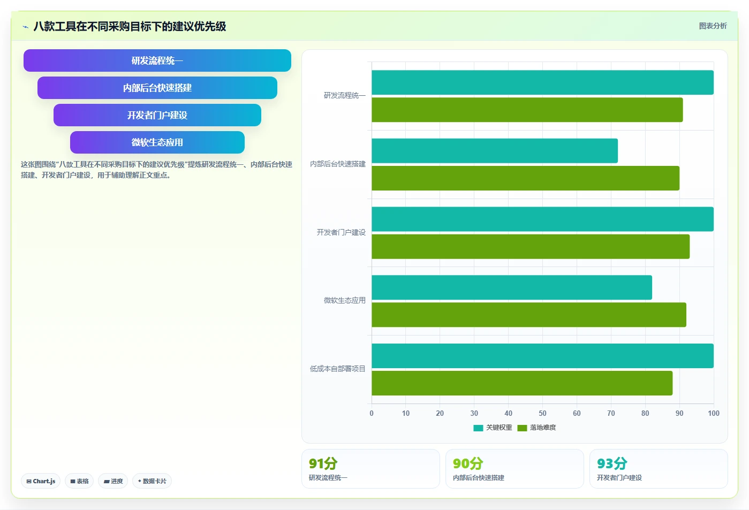749x510 pixels.
Task: Click the x-axis tick label 100
Action: [x=714, y=413]
